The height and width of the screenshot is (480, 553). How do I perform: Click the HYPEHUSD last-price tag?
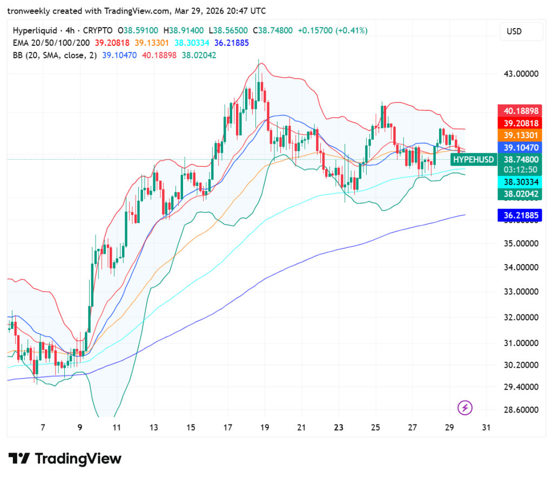coord(473,159)
